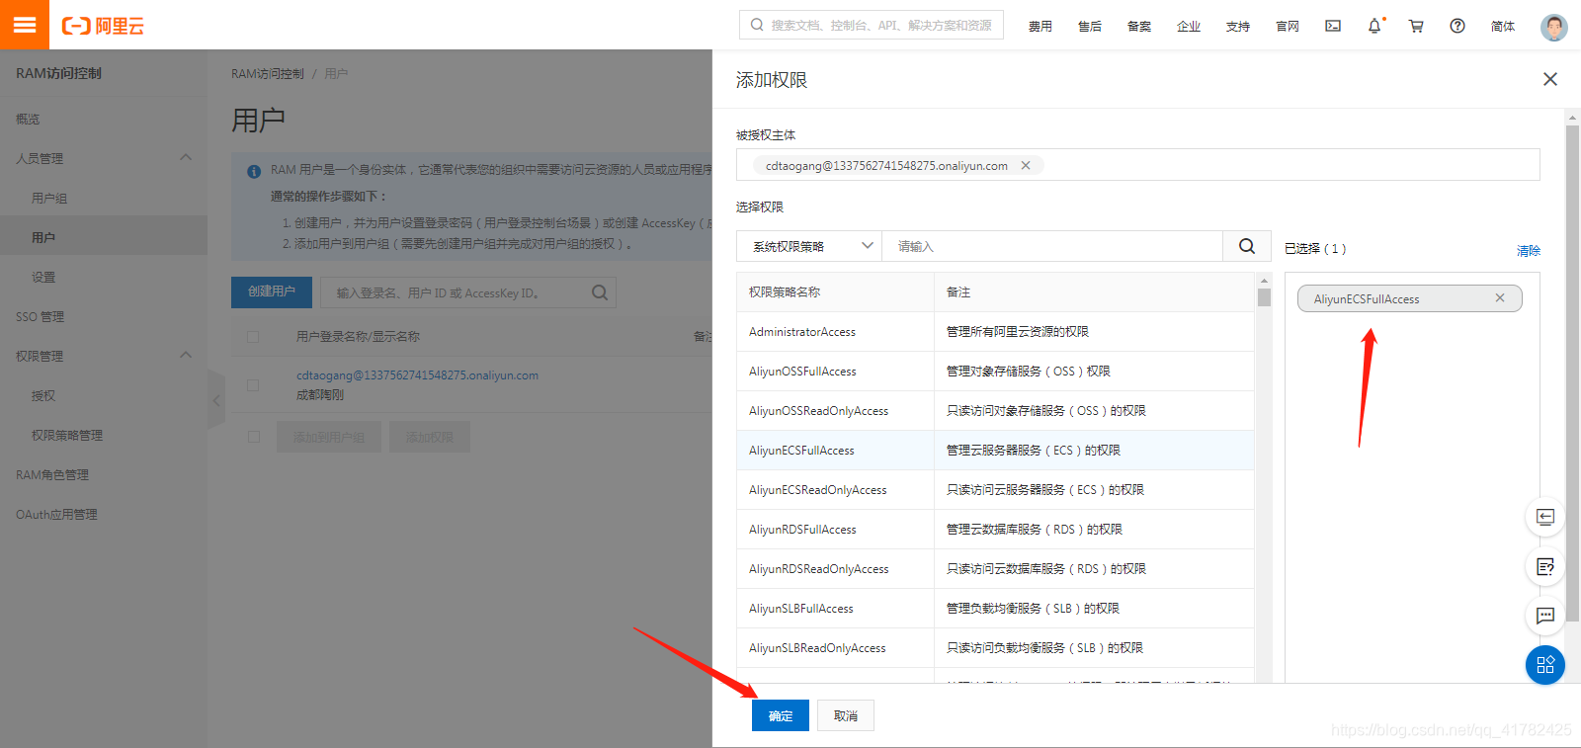Screen dimensions: 1581x748
Task: Select the AdministratorAccess policy row
Action: click(995, 332)
